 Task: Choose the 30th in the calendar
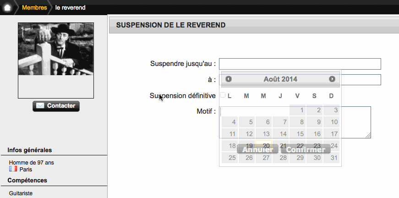(315, 158)
